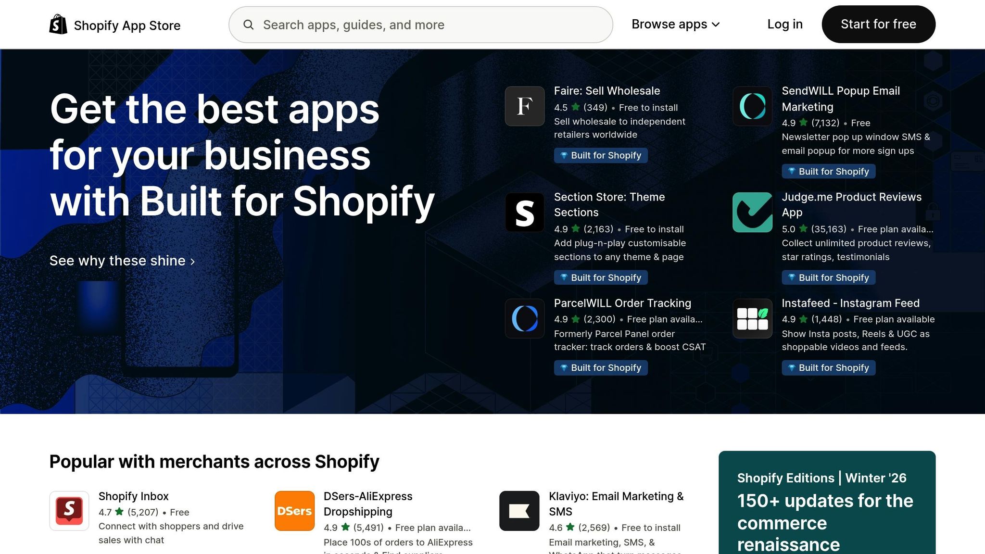
Task: Open the Judge.me Built for Shopify badge
Action: 828,277
